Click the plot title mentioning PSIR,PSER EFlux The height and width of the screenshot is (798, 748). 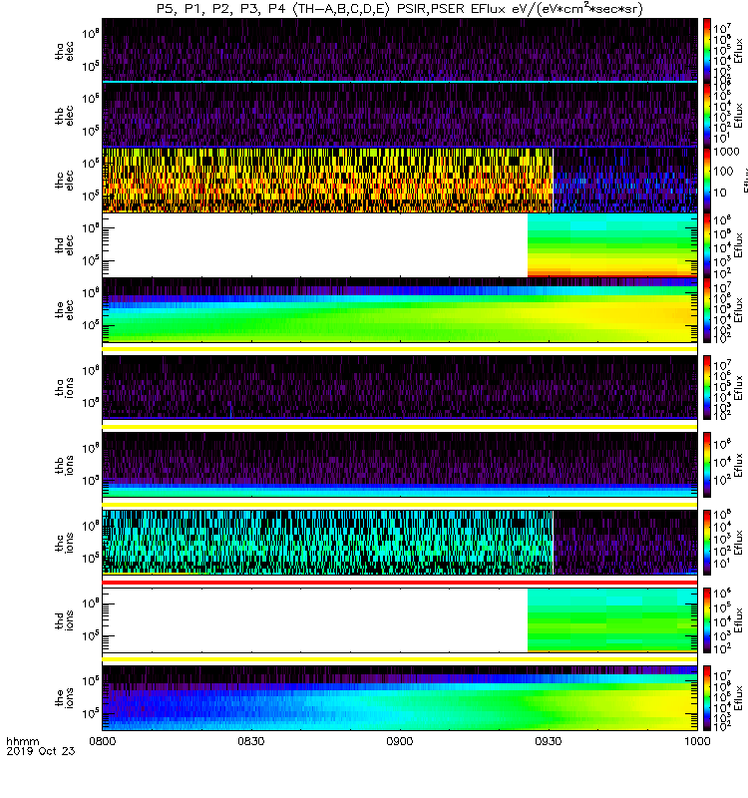400,9
